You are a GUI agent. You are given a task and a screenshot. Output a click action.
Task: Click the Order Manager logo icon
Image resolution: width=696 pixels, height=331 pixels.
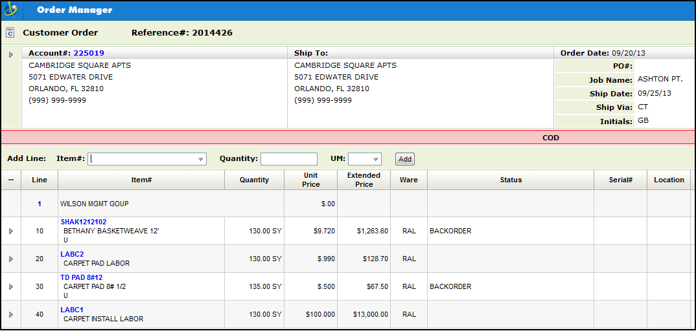tap(11, 10)
